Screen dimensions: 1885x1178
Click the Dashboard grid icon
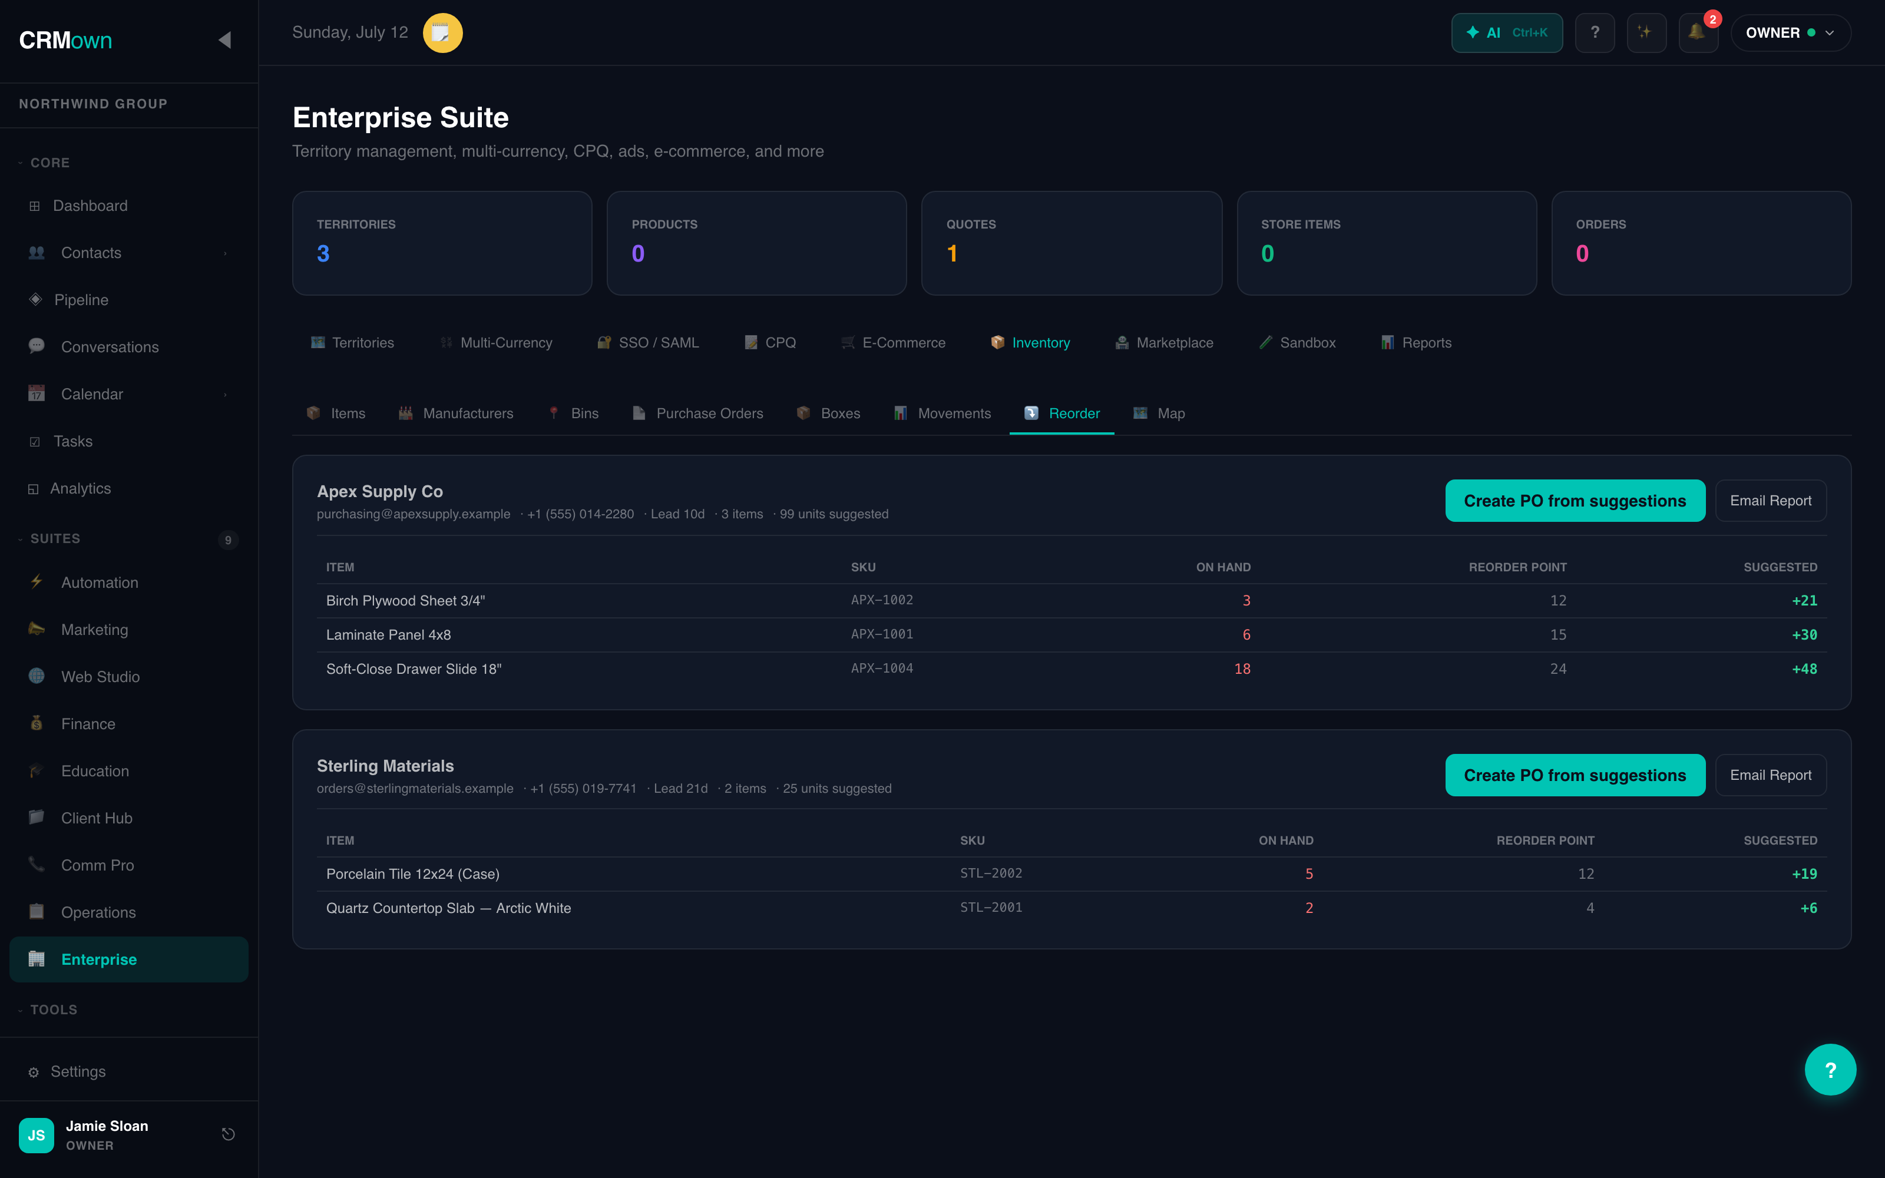(34, 206)
